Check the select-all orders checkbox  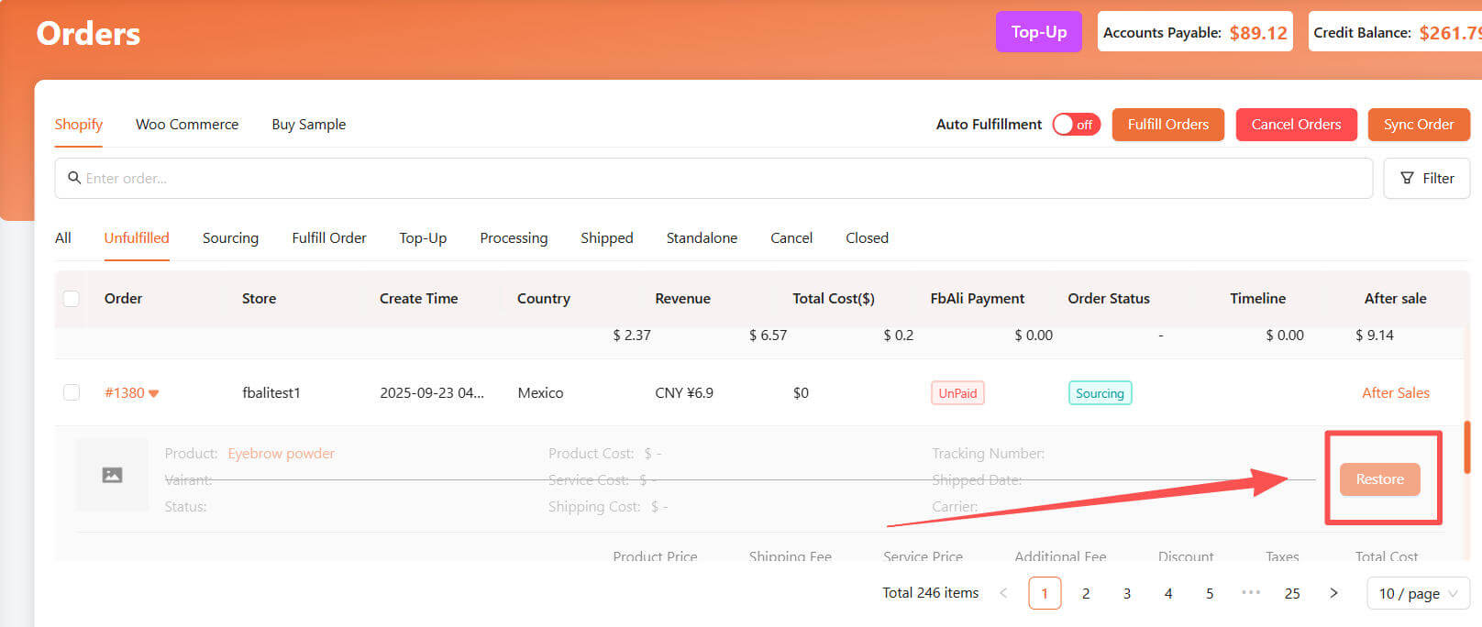(72, 299)
